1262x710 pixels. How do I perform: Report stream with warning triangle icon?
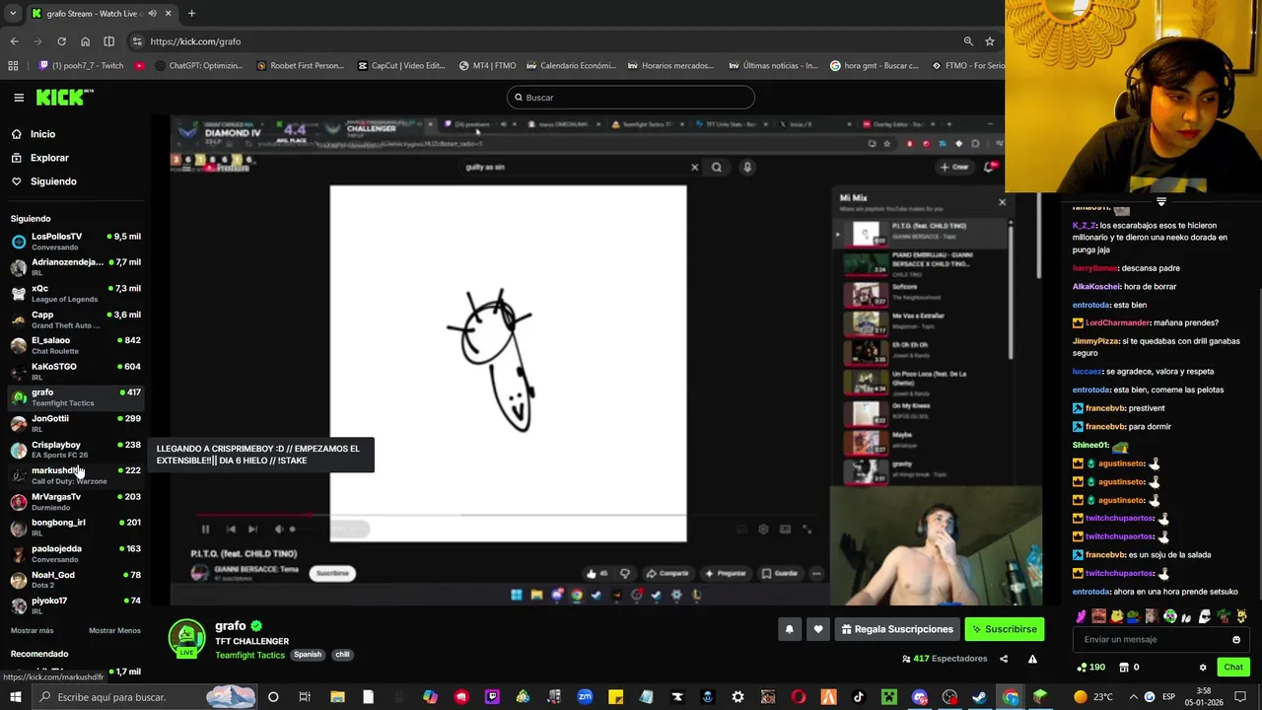(1032, 659)
